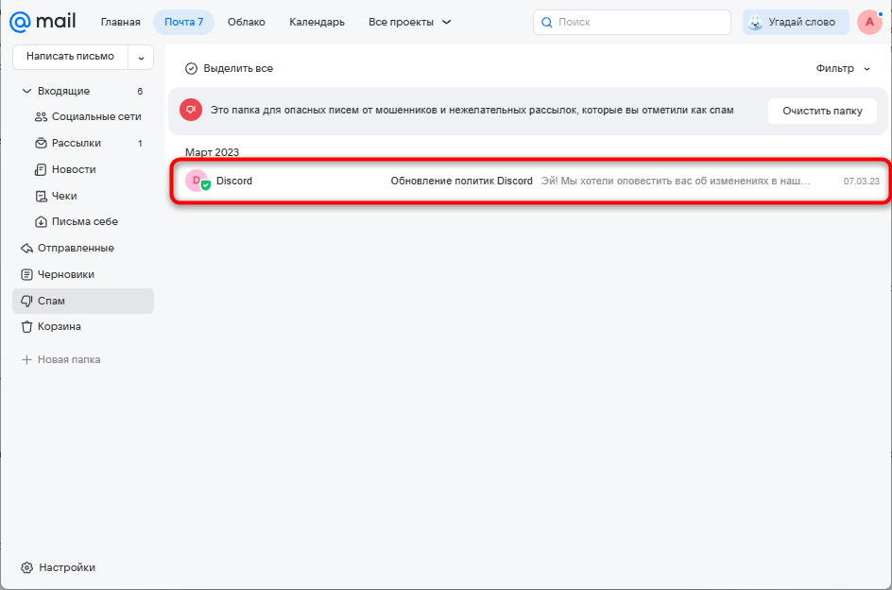Click the Очистить папку button
The width and height of the screenshot is (892, 590).
(822, 111)
